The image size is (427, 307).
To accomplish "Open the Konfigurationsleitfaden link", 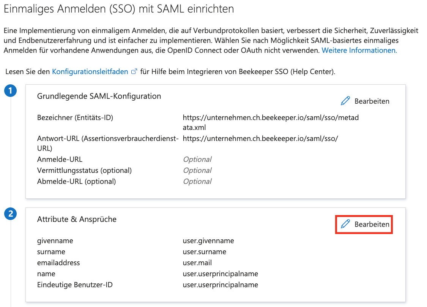I will [x=90, y=71].
